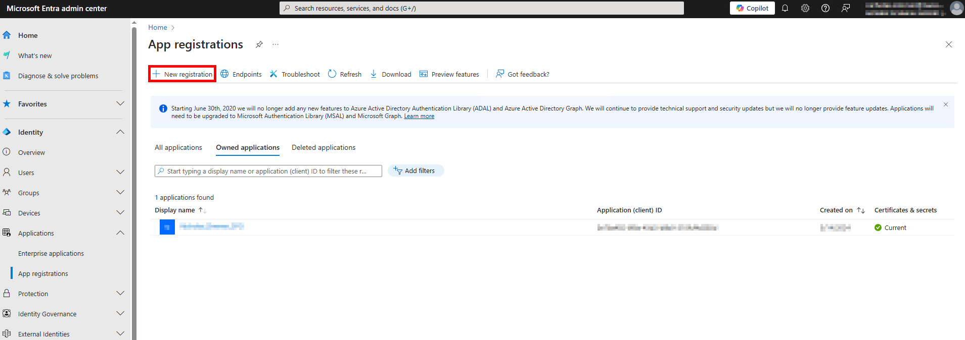This screenshot has width=965, height=340.
Task: Pin the App registrations page
Action: pos(259,44)
